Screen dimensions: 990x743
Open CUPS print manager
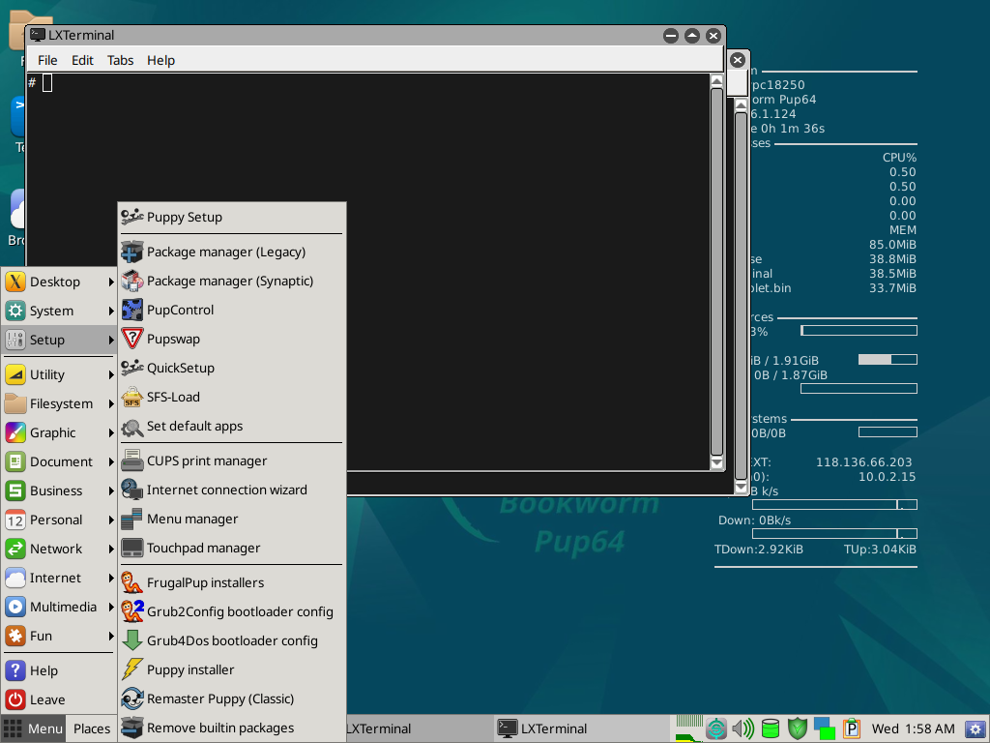[232, 461]
